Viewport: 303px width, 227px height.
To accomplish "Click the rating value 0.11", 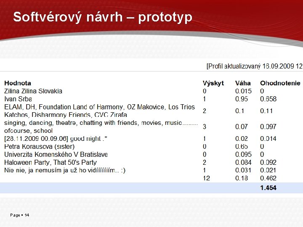I will 266,111.
